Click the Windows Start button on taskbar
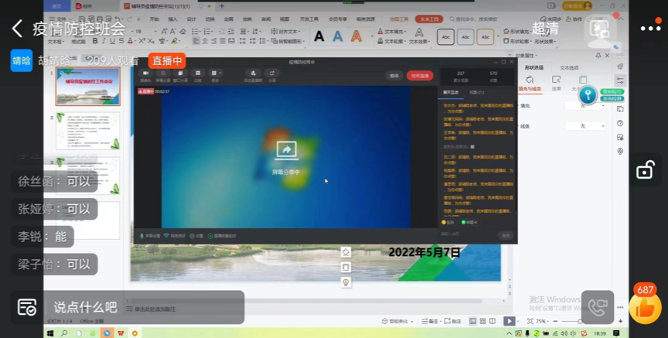 (51, 333)
